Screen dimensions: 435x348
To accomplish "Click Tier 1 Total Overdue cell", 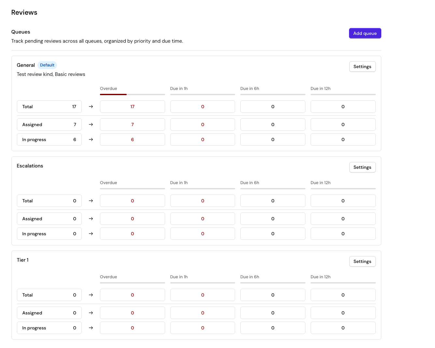I will [133, 295].
